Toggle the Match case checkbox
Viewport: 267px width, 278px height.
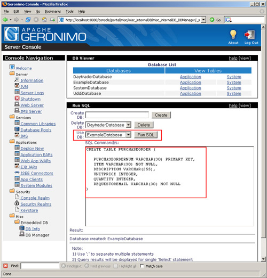coord(142,266)
